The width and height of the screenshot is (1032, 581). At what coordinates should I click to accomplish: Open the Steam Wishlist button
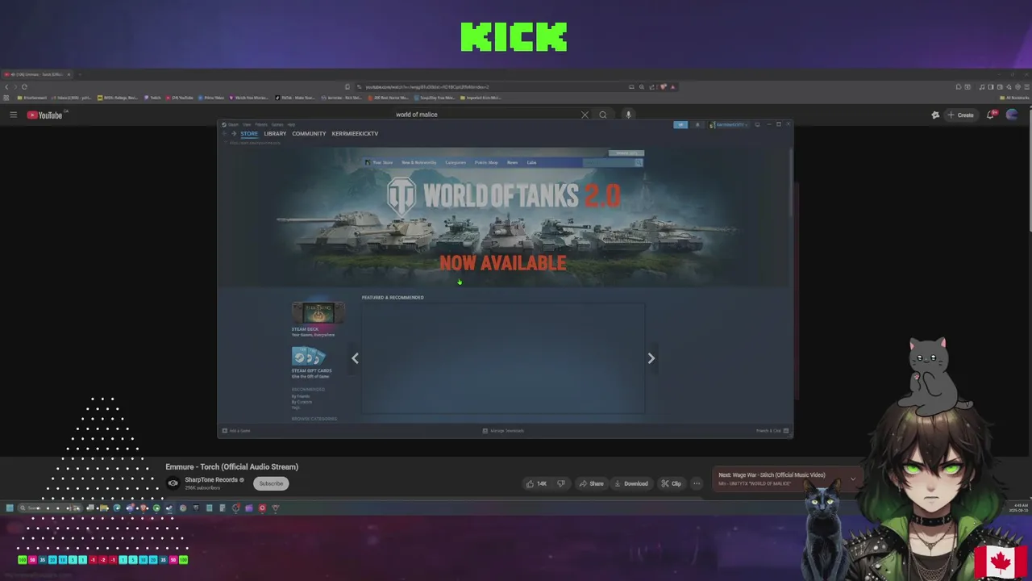pos(626,153)
